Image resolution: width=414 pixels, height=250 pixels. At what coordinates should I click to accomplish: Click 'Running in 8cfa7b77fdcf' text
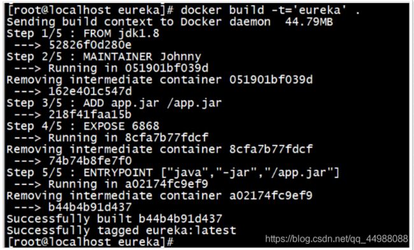pyautogui.click(x=128, y=138)
